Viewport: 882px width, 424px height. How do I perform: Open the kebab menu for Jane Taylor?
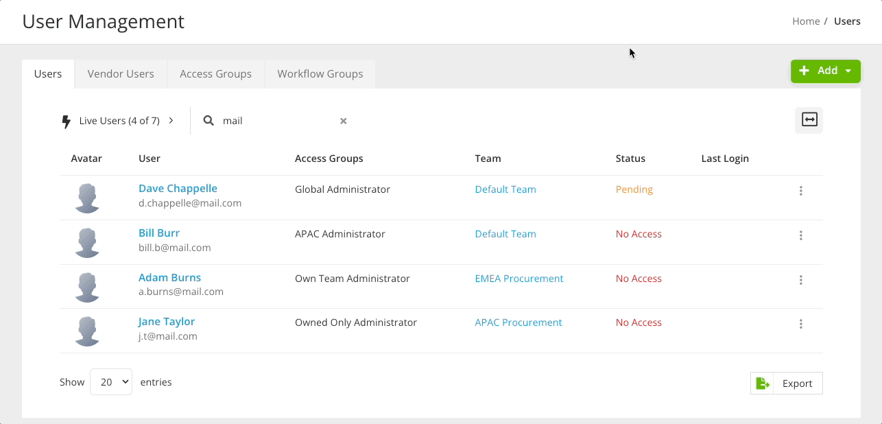pyautogui.click(x=800, y=324)
